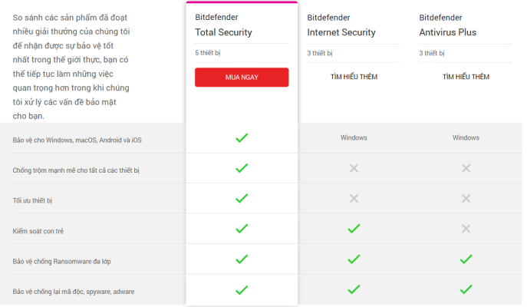This screenshot has width=527, height=307.
Task: Click Antivirus Plus checkmark for Ransomware protection
Action: (466, 259)
